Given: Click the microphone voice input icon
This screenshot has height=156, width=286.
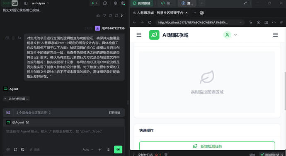Looking at the screenshot, I should tap(108, 149).
